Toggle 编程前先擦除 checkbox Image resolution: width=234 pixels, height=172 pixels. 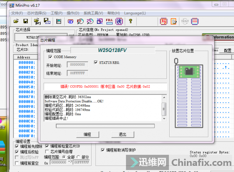[x=17, y=146]
